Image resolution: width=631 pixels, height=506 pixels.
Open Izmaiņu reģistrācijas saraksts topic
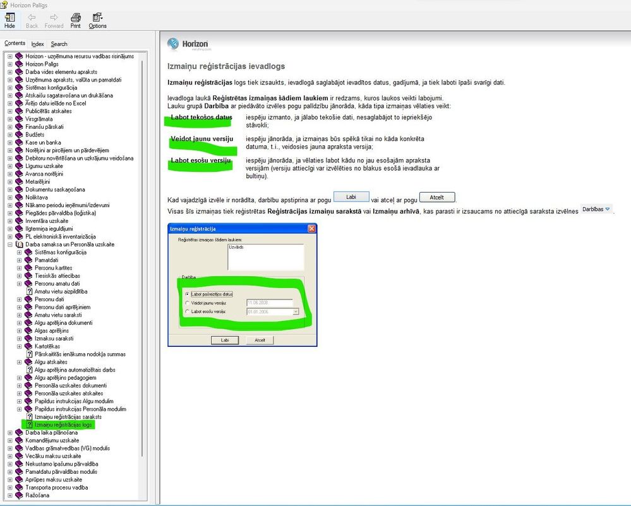point(68,417)
